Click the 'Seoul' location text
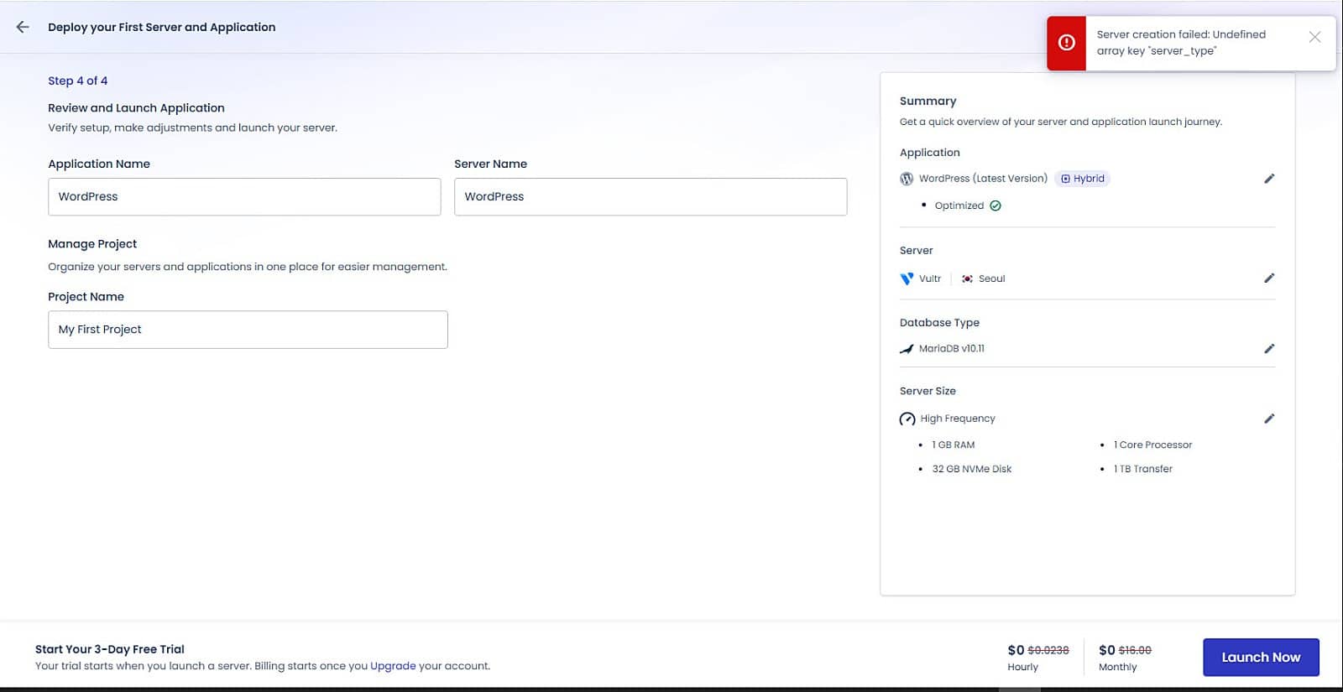This screenshot has height=692, width=1343. click(991, 278)
